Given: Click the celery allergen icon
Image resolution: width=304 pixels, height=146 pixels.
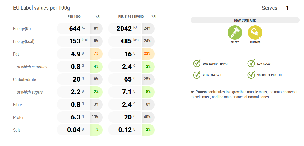Looking at the screenshot, I should [235, 33].
